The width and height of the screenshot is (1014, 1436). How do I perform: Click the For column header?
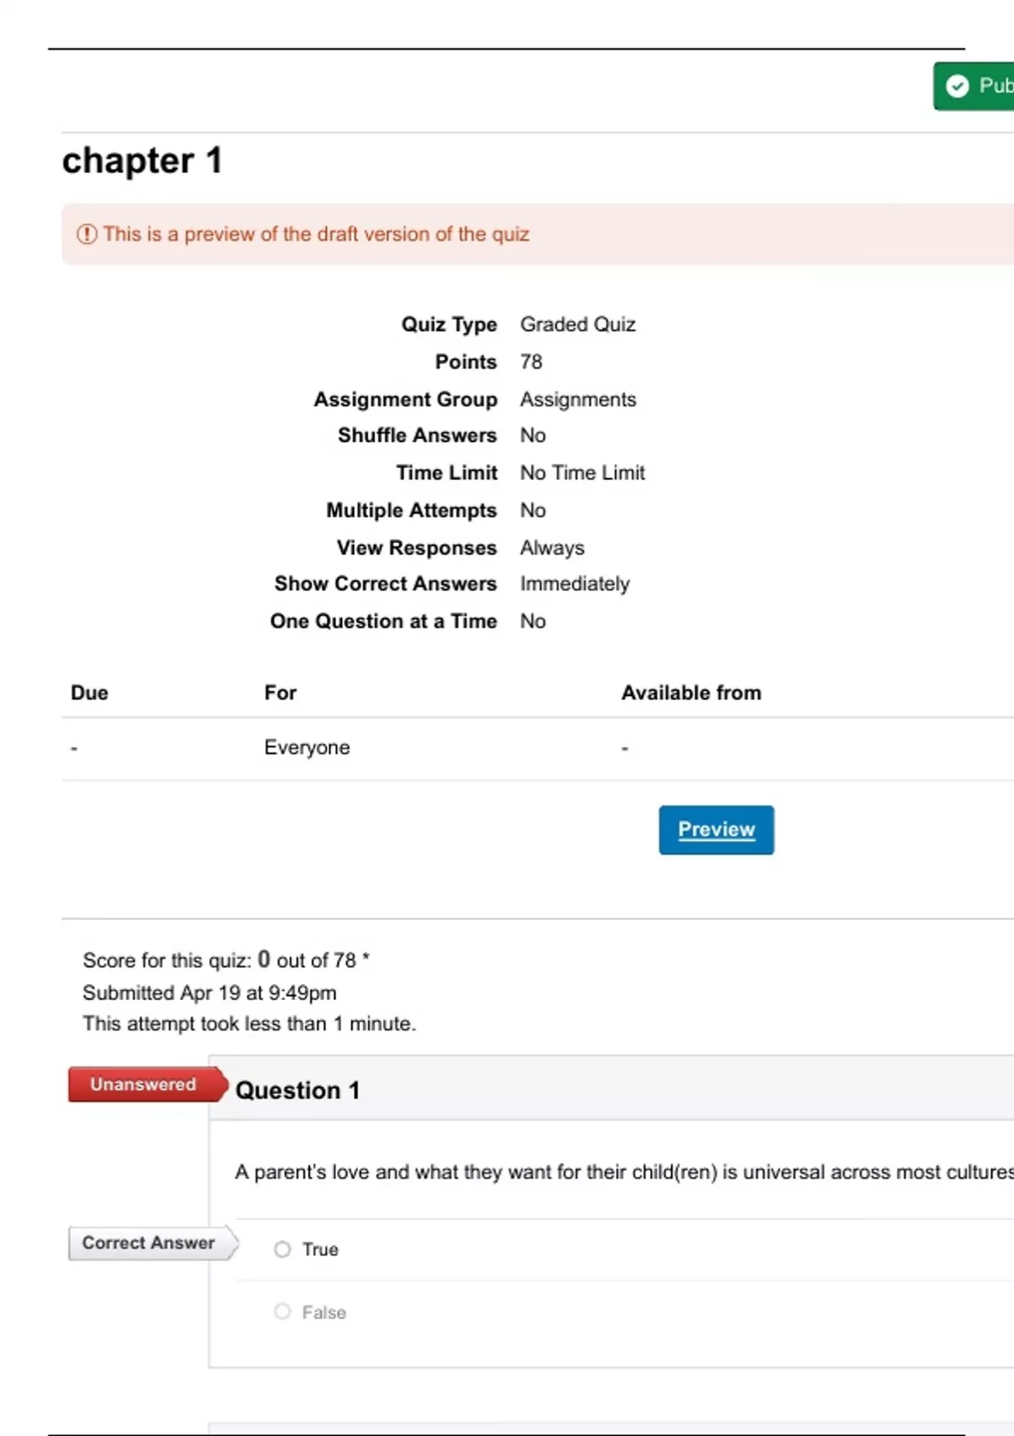tap(280, 693)
